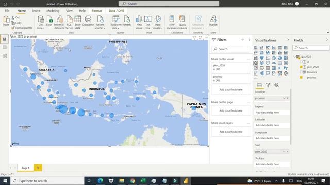Collapse the Visualizations pane
This screenshot has width=330, height=185.
pos(288,40)
